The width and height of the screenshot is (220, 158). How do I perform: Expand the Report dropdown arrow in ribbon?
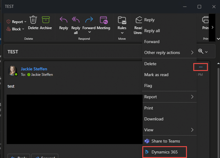(x=25, y=22)
